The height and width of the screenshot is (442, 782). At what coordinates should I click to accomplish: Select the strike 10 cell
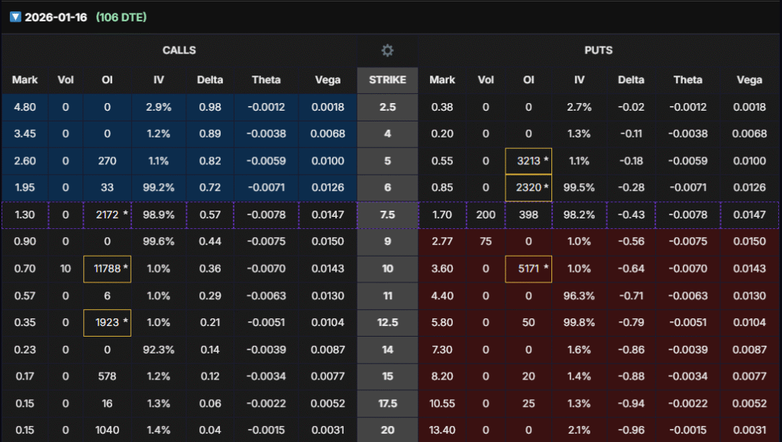pos(387,269)
